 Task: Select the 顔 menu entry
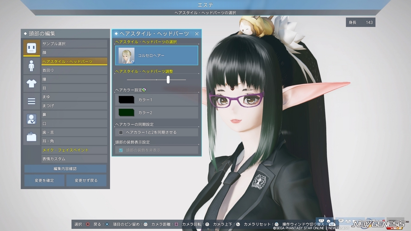(x=74, y=53)
